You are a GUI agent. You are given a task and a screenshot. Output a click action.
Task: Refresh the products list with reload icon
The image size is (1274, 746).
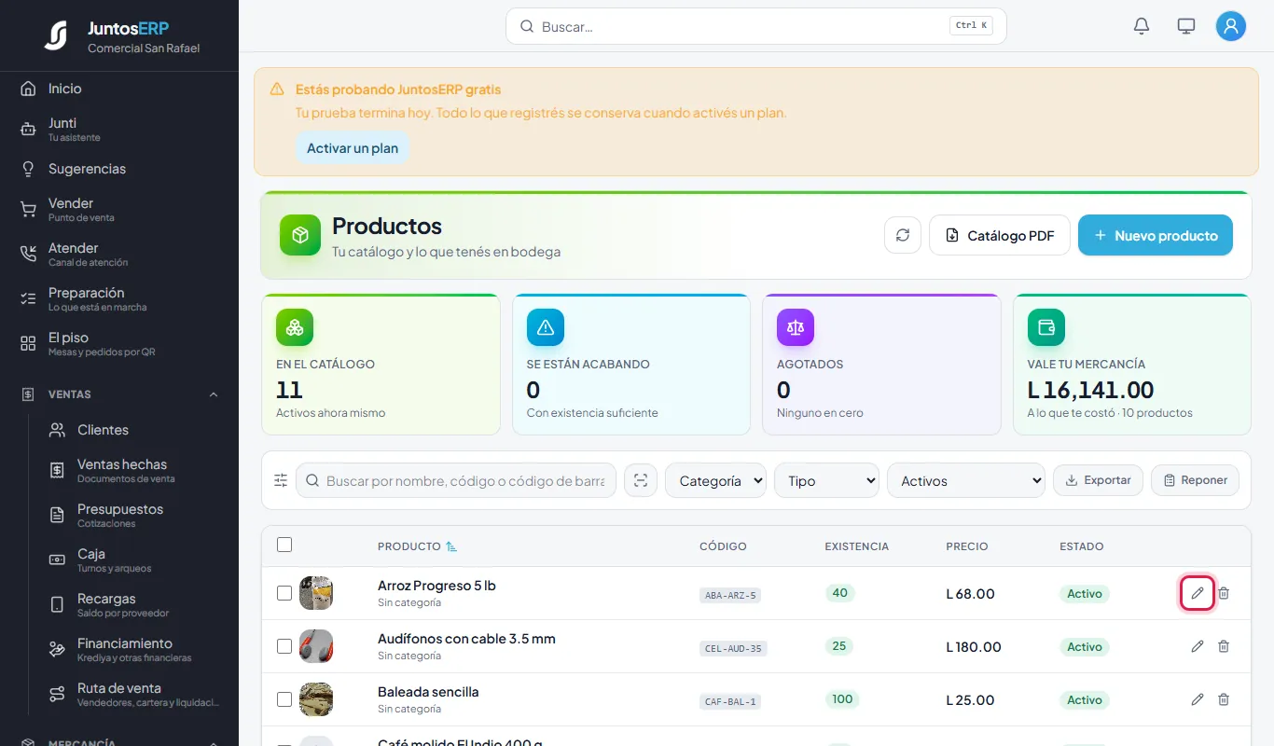pyautogui.click(x=903, y=235)
